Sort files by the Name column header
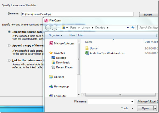Image resolution: width=159 pixels, height=113 pixels. click(x=89, y=42)
